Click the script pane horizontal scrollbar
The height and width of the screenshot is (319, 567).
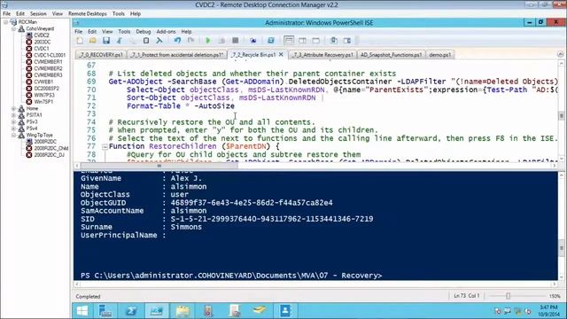click(x=159, y=166)
